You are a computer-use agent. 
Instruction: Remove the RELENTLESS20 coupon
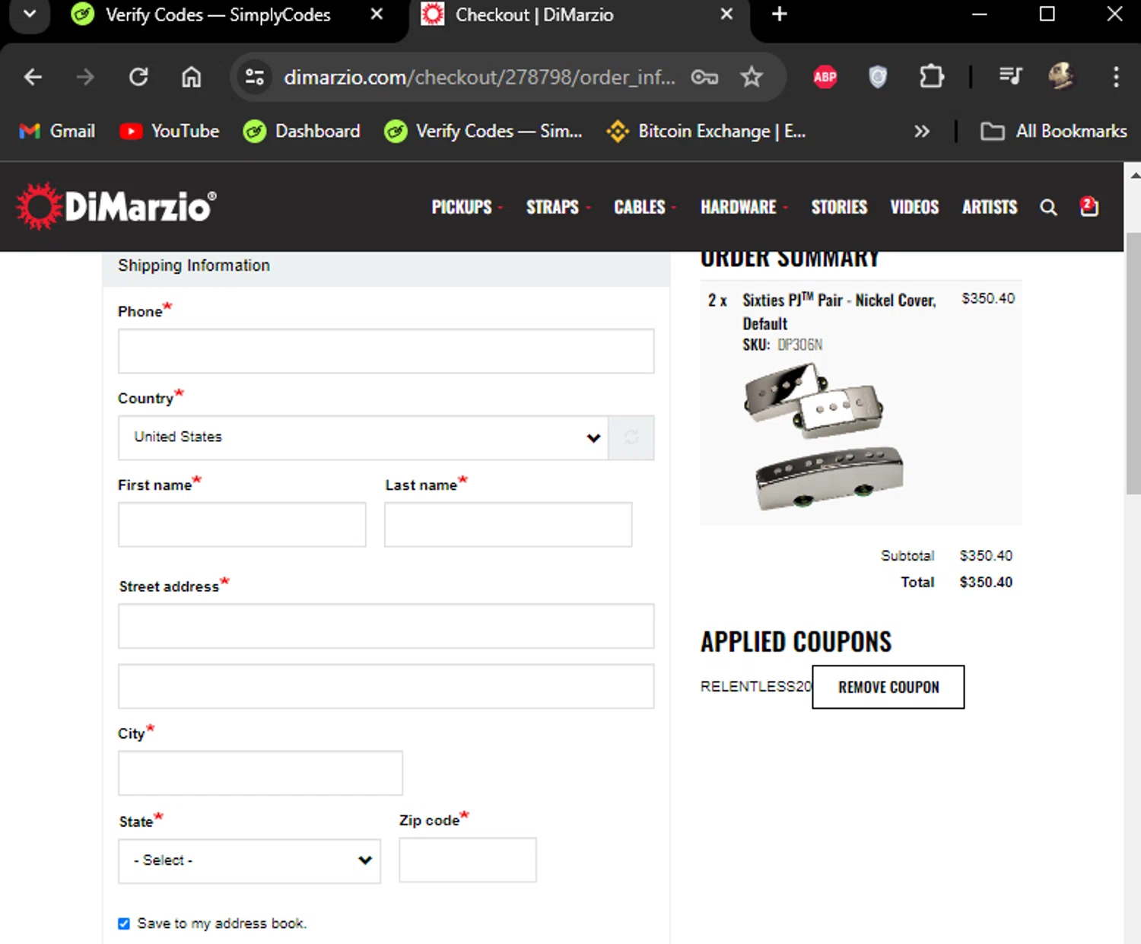pos(888,687)
